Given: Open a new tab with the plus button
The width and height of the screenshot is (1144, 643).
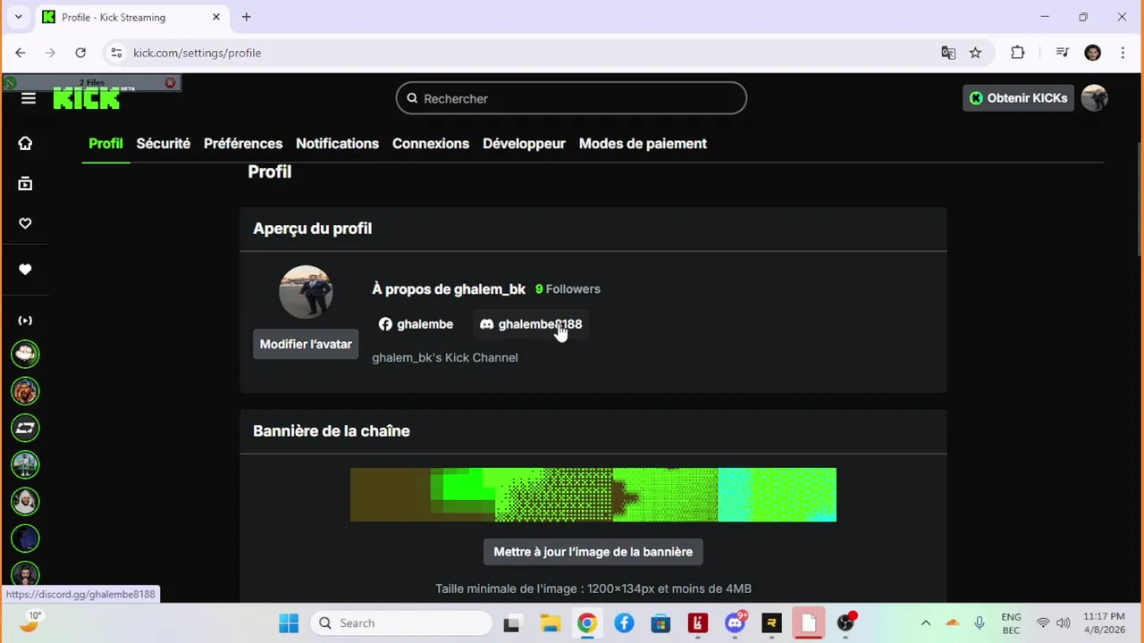Looking at the screenshot, I should click(246, 17).
